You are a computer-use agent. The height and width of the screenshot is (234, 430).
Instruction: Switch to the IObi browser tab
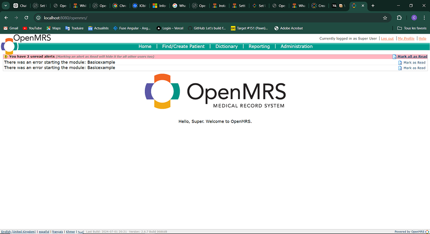(x=139, y=5)
